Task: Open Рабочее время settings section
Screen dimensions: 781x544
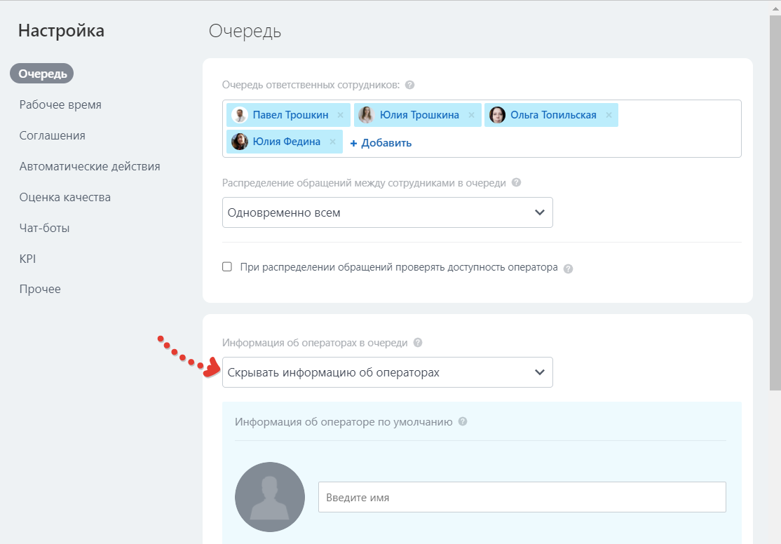Action: coord(60,104)
